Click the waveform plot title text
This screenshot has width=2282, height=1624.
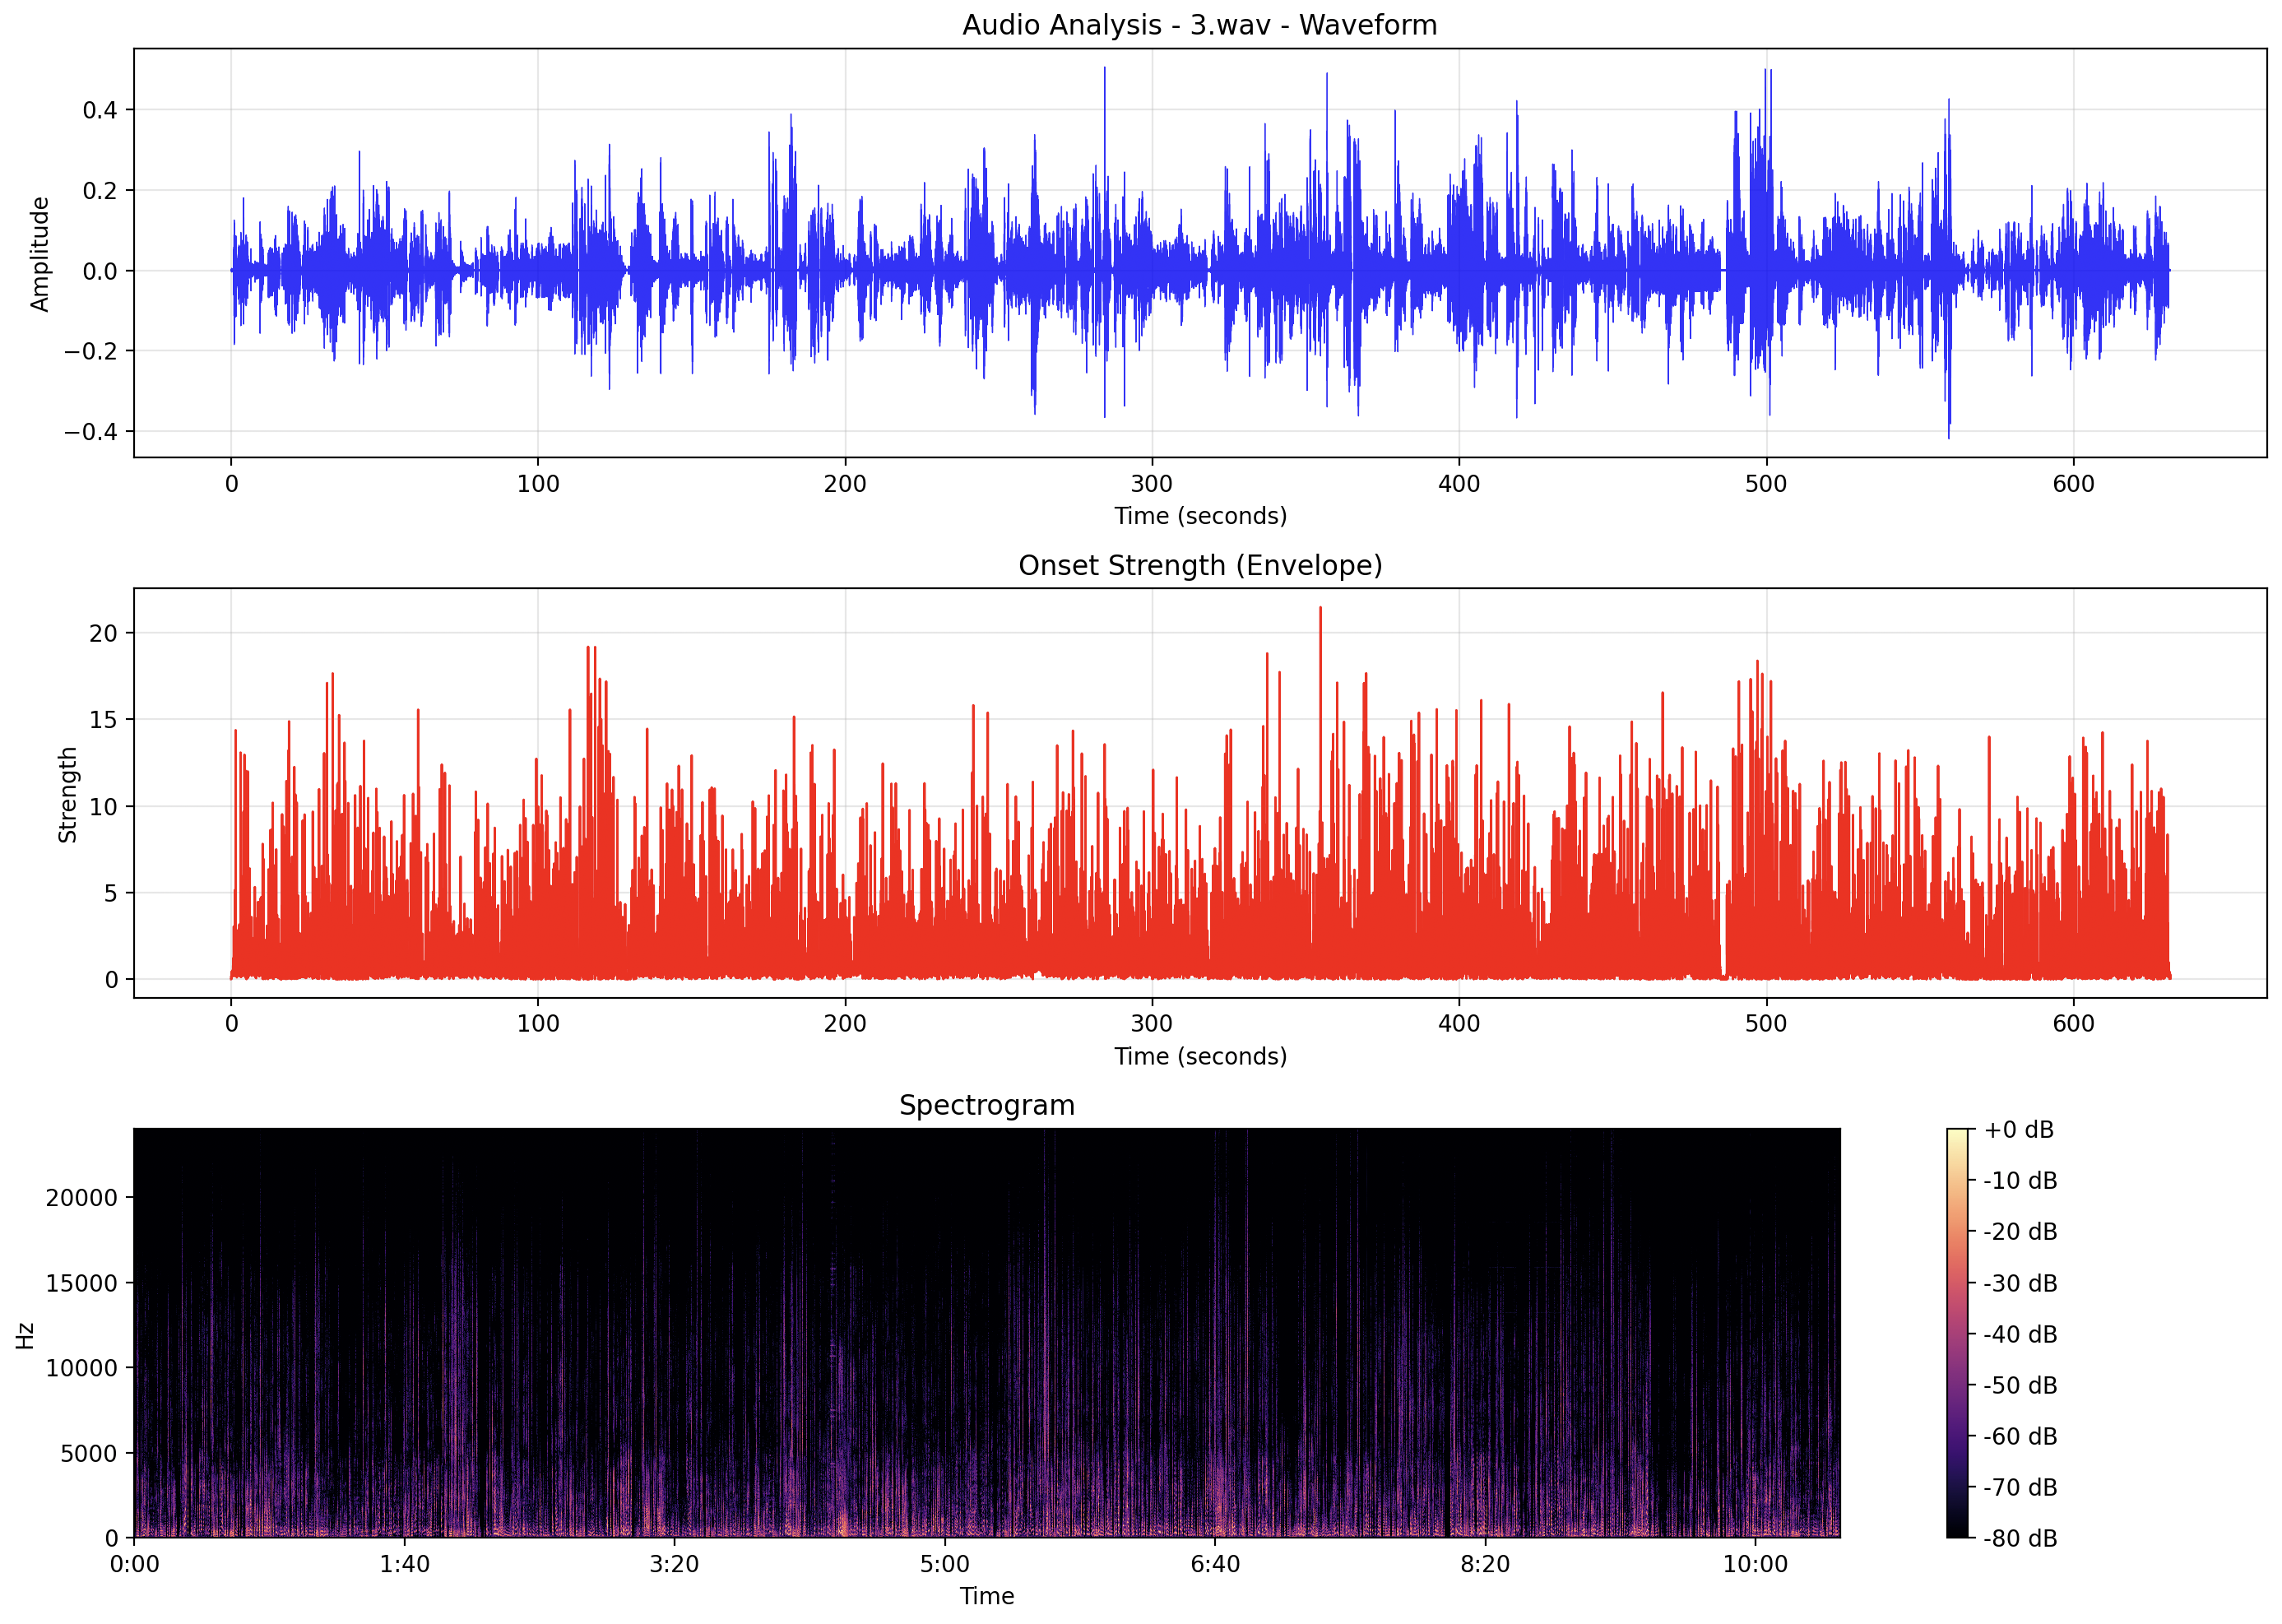pyautogui.click(x=1199, y=25)
